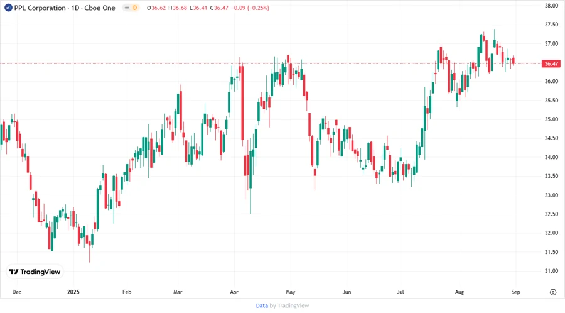Click the 2025 label on time axis

(x=73, y=292)
